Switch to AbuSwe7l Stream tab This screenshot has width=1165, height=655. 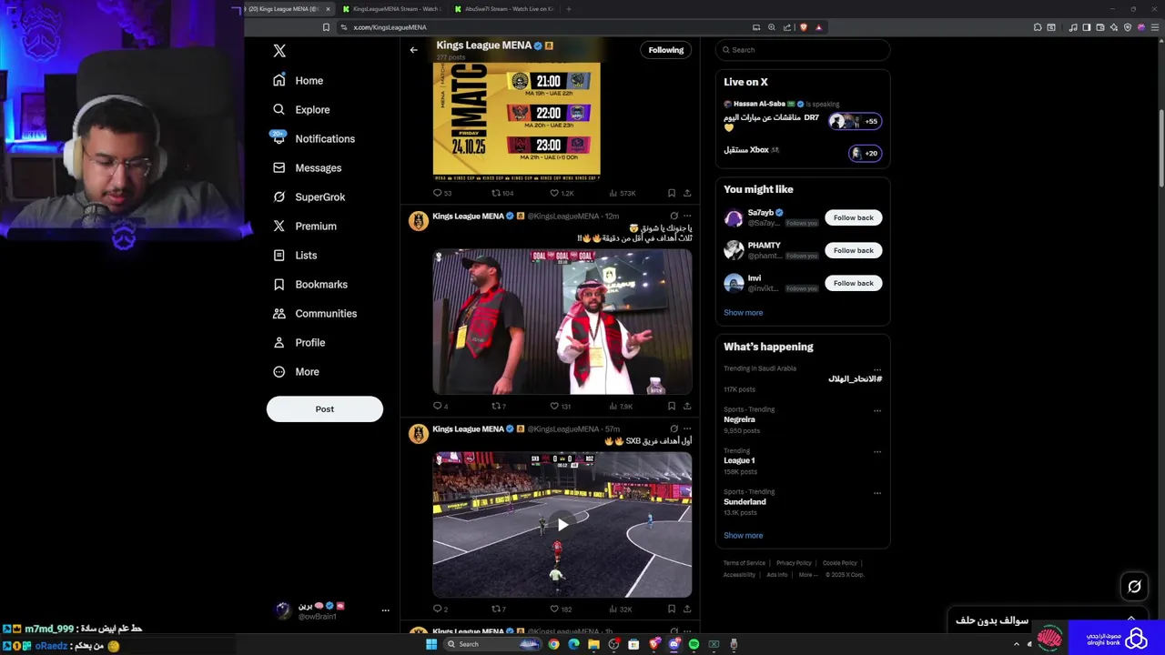point(505,9)
